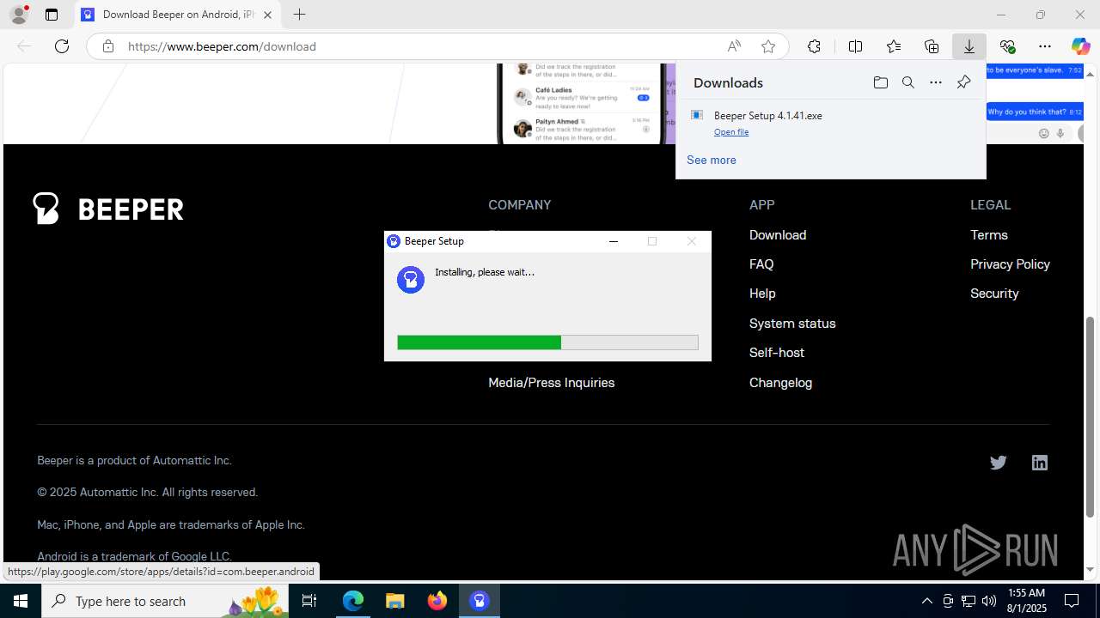Open a new browser tab
The height and width of the screenshot is (618, 1100).
tap(299, 15)
